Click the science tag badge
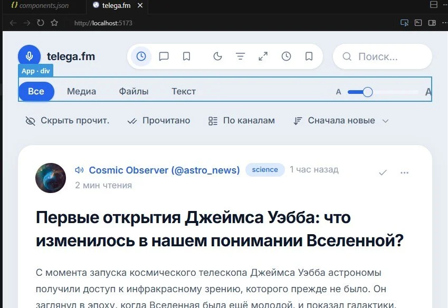Viewport: 448px width, 308px height. coord(265,169)
